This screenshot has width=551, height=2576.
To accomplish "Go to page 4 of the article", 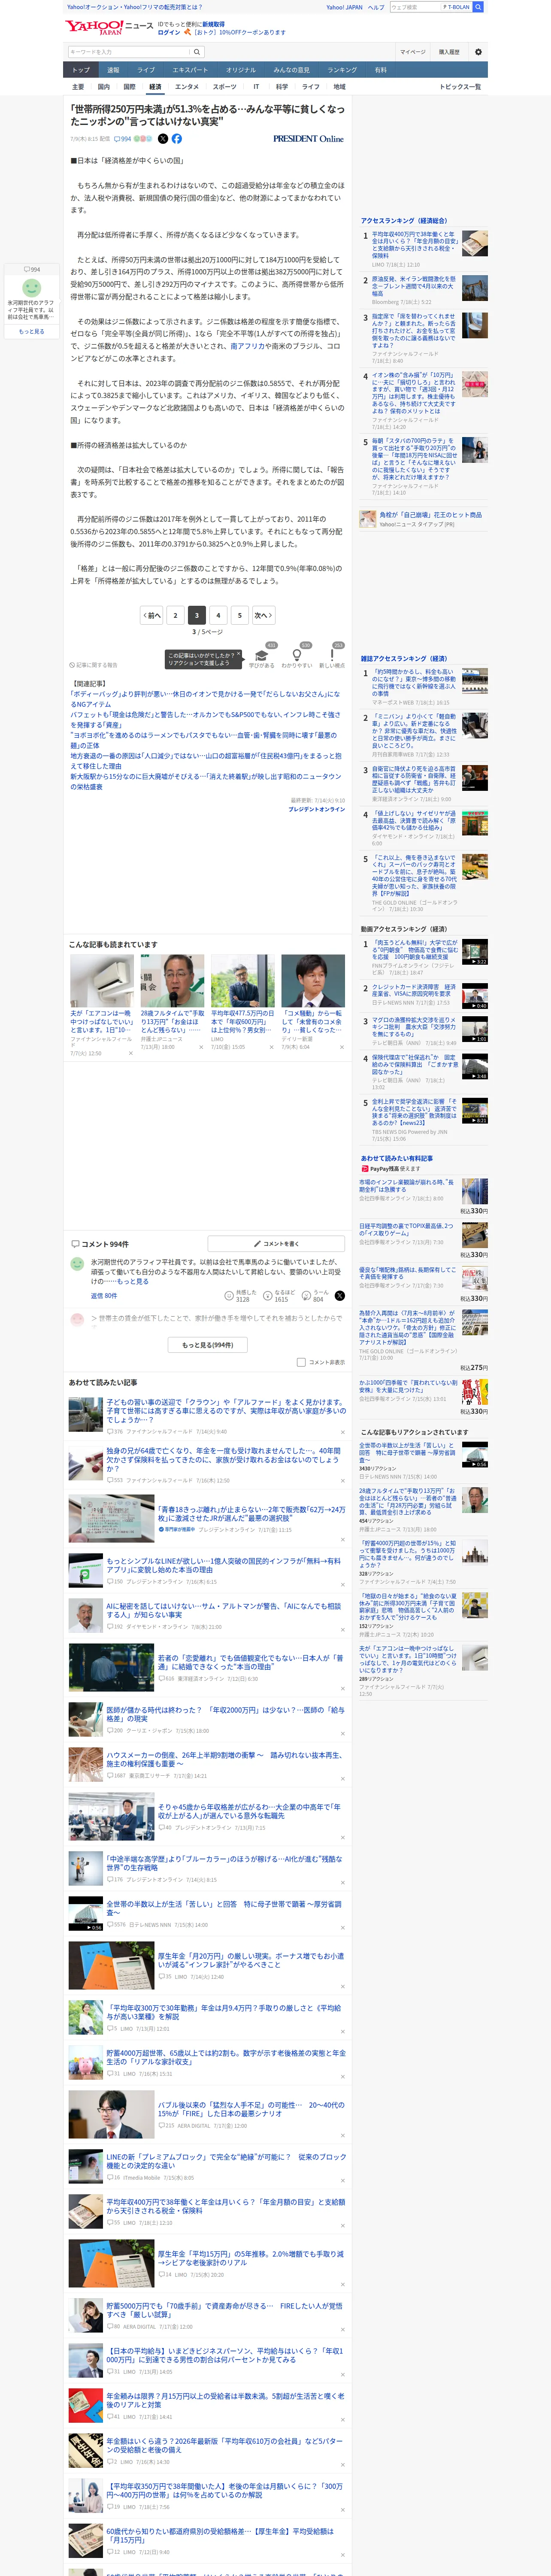I will pos(218,615).
